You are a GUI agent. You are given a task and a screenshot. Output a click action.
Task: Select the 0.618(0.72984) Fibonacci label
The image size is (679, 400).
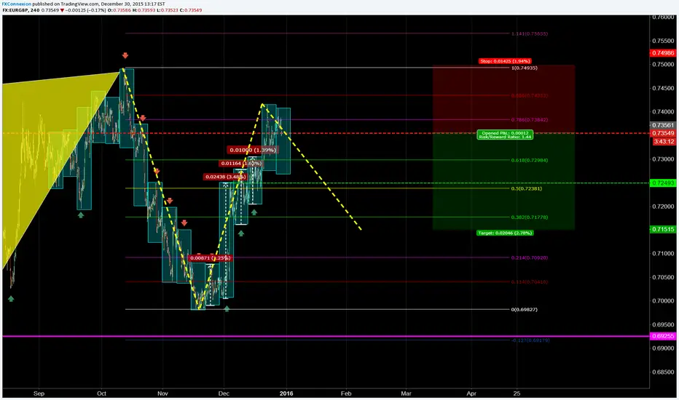click(x=530, y=161)
